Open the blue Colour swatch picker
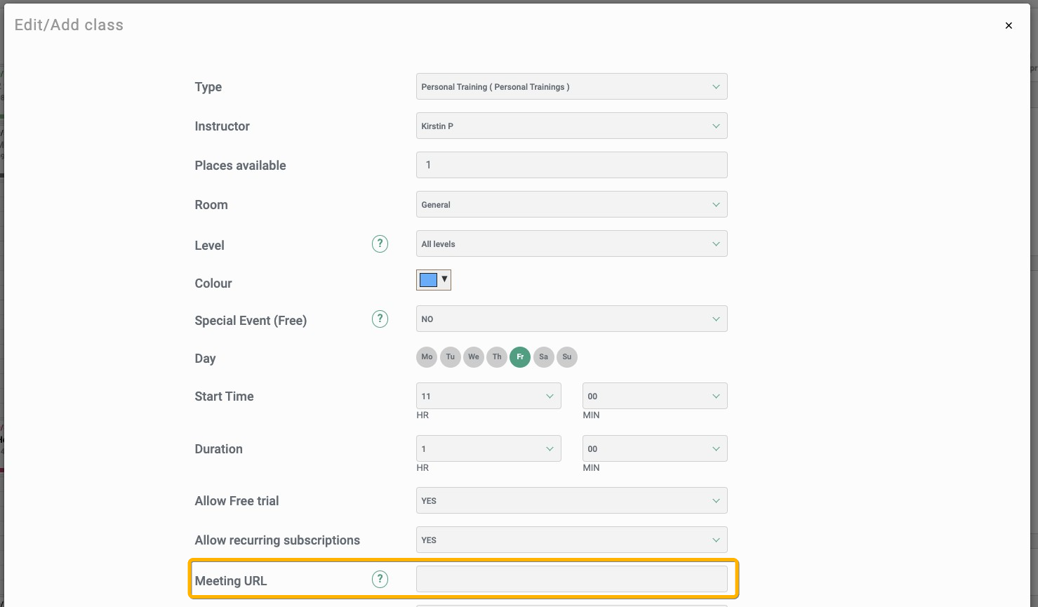The width and height of the screenshot is (1038, 607). [x=434, y=280]
